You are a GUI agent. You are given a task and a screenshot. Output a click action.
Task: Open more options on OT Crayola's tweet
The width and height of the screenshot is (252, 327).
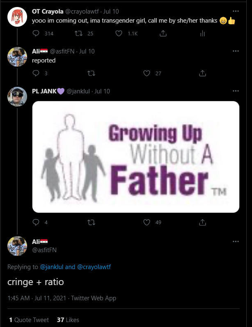pos(236,11)
